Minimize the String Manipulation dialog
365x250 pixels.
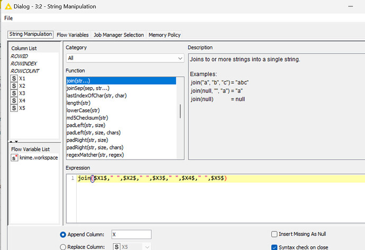point(351,6)
